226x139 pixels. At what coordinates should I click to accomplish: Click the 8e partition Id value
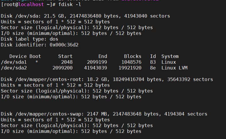(153, 68)
